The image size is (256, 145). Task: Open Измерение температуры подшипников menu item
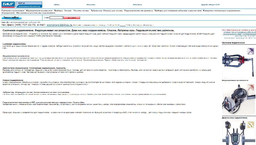pos(222,11)
